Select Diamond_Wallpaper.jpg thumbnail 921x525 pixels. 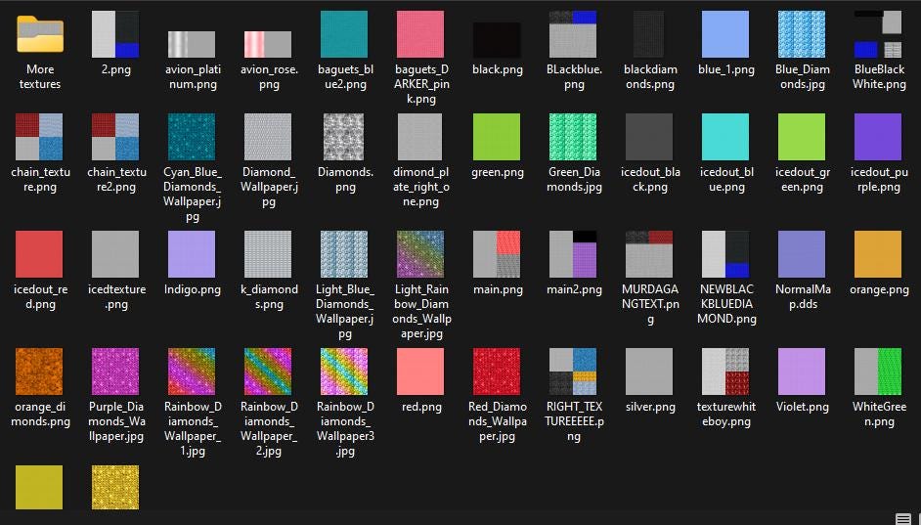click(x=268, y=137)
